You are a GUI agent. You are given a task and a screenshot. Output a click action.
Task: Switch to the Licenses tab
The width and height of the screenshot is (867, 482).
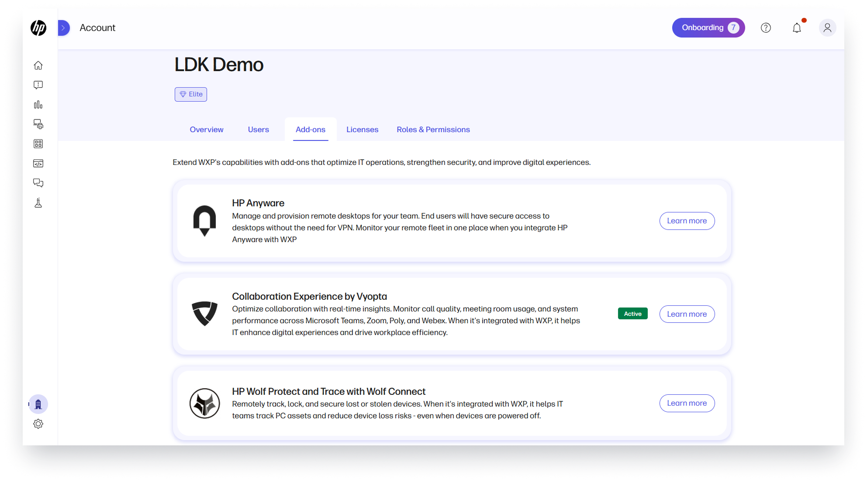[x=362, y=130]
